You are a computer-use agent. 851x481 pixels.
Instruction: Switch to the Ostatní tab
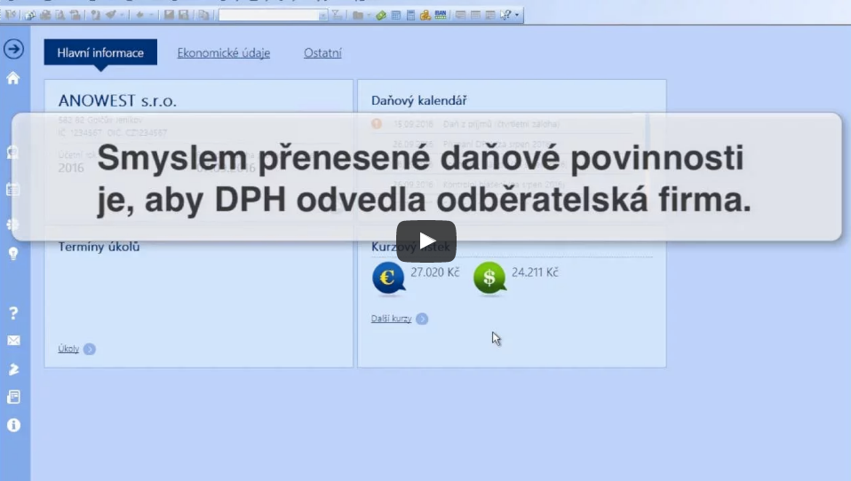322,53
